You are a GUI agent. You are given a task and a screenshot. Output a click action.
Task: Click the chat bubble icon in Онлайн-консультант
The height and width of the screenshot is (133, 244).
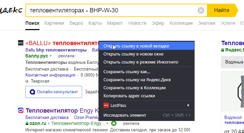[x=32, y=92]
